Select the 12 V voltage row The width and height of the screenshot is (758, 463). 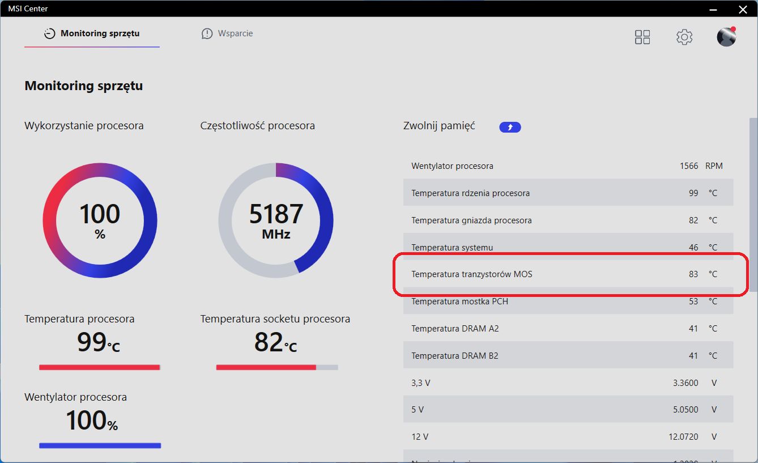click(568, 436)
